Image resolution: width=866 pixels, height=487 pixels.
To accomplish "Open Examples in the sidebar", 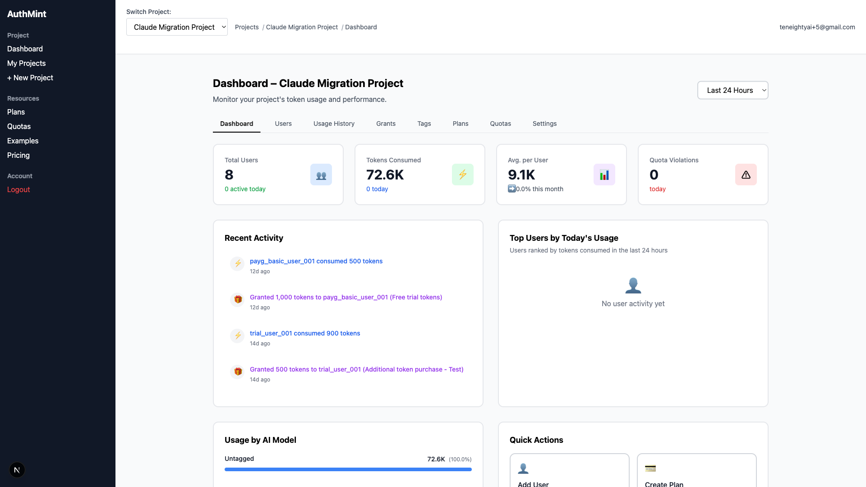I will pos(23,141).
